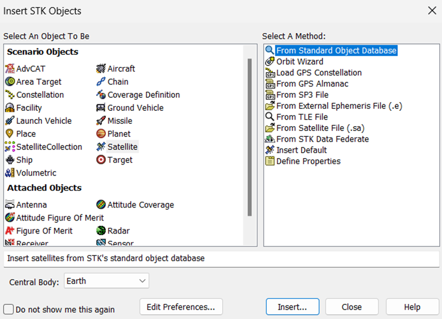The image size is (442, 319).
Task: Select the Figure Of Merit icon
Action: tap(10, 230)
